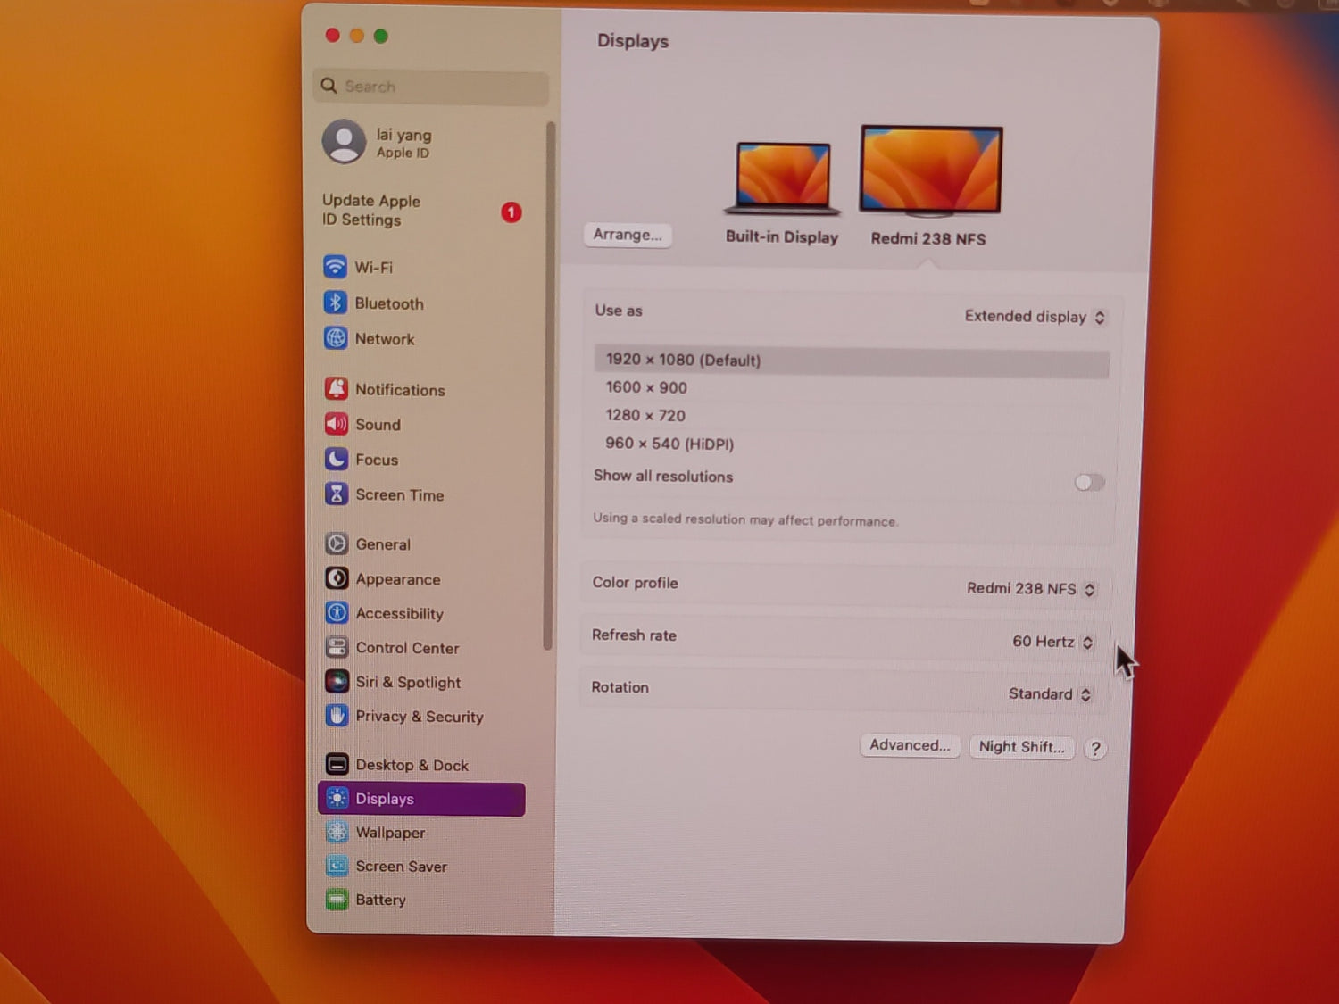Enable Show all resolutions
This screenshot has width=1339, height=1004.
click(x=1088, y=482)
